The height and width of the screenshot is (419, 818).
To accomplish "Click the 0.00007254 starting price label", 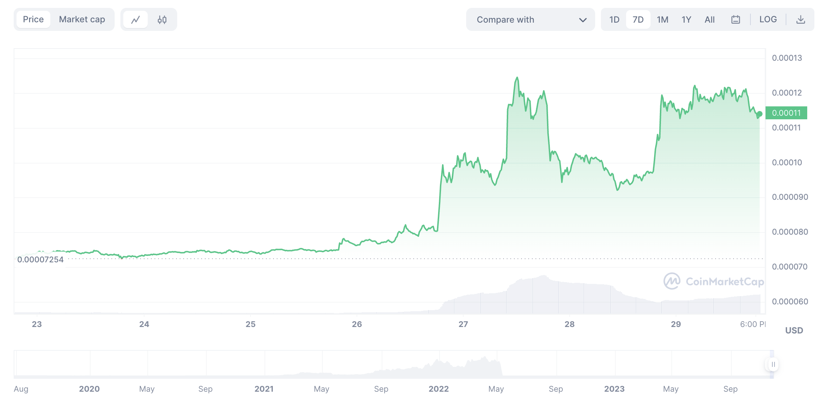I will pyautogui.click(x=40, y=259).
